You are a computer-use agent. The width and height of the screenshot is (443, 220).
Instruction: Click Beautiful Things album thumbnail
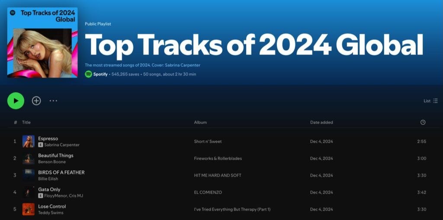(x=29, y=159)
